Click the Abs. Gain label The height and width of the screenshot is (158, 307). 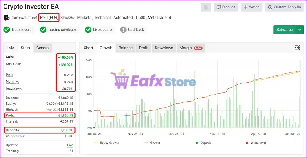[13, 64]
